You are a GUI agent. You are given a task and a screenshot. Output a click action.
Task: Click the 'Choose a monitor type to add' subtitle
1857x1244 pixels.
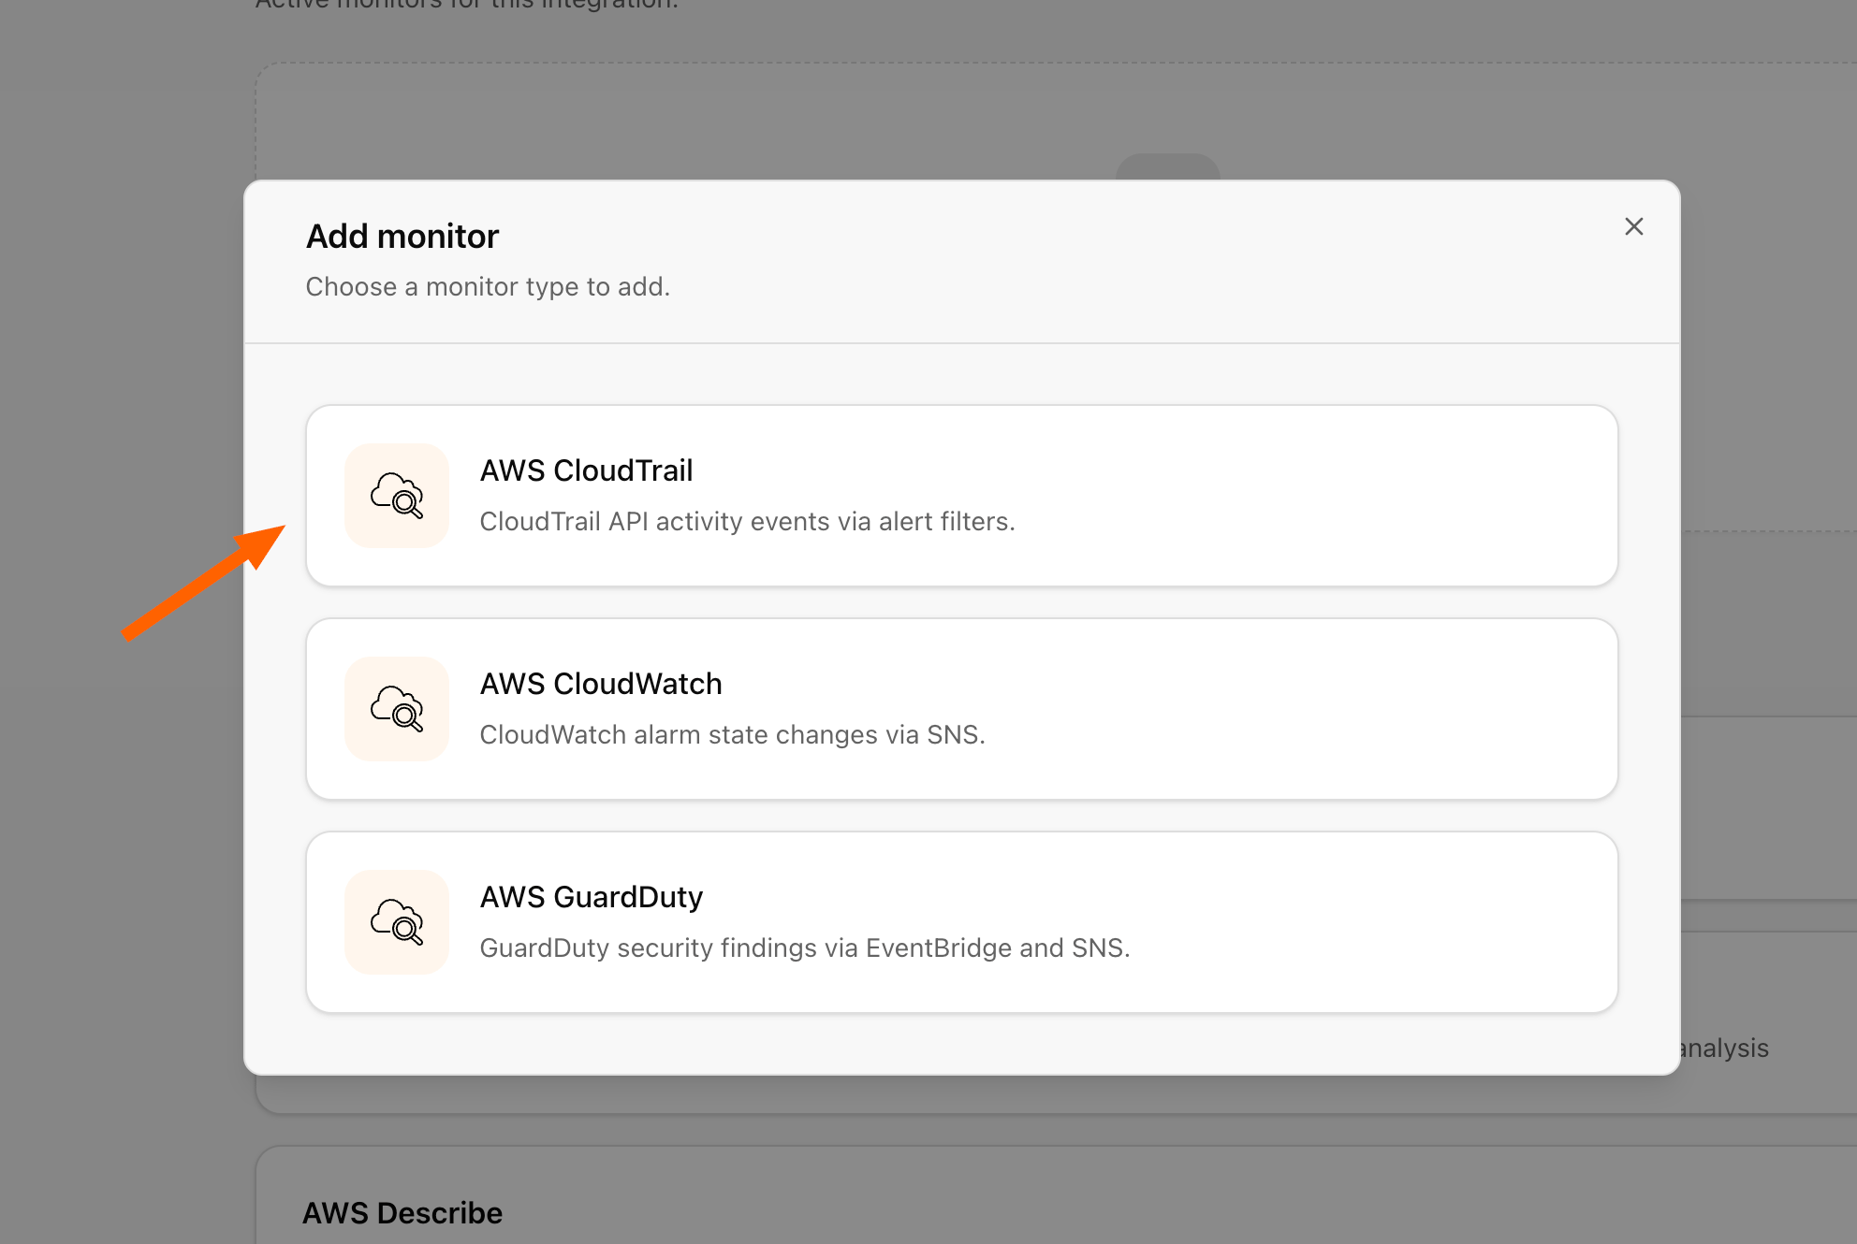pyautogui.click(x=488, y=286)
